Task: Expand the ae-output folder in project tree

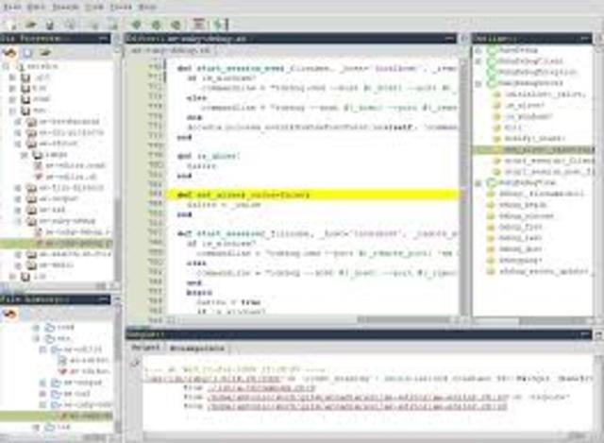Action: tap(17, 199)
